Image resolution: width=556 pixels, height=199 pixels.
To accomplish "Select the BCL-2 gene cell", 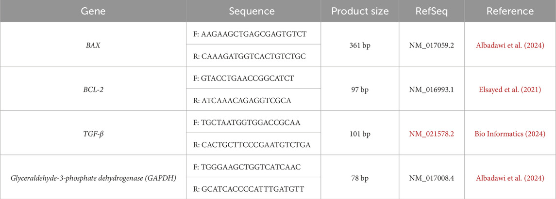I will click(x=92, y=88).
